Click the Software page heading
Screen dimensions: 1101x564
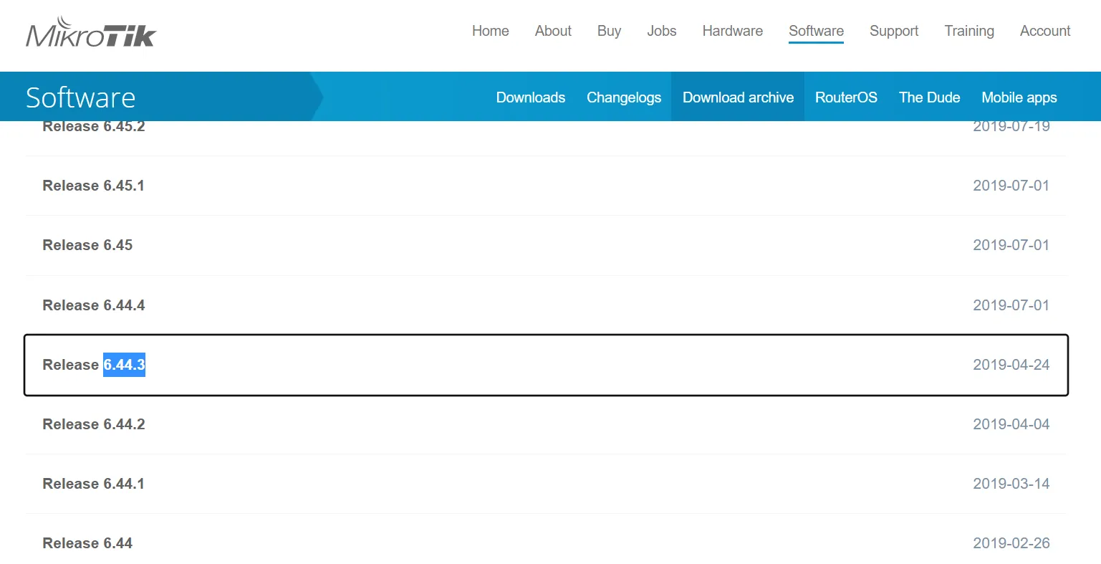pos(80,97)
